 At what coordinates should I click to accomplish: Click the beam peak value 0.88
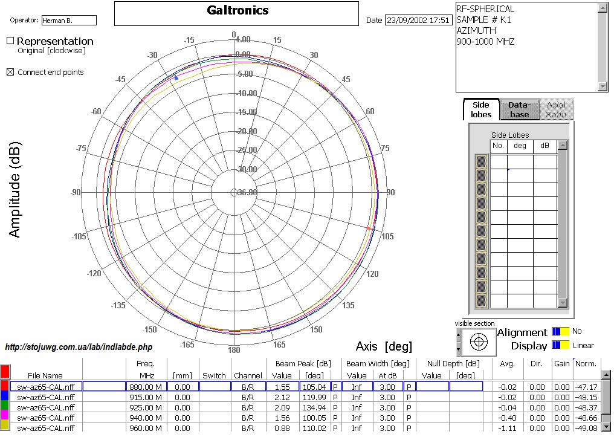[282, 427]
